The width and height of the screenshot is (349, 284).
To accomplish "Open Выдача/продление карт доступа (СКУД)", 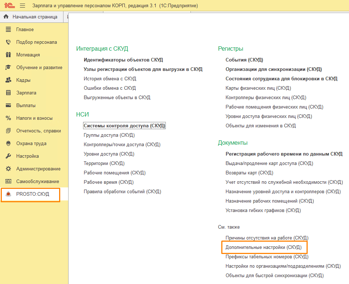I will [269, 163].
